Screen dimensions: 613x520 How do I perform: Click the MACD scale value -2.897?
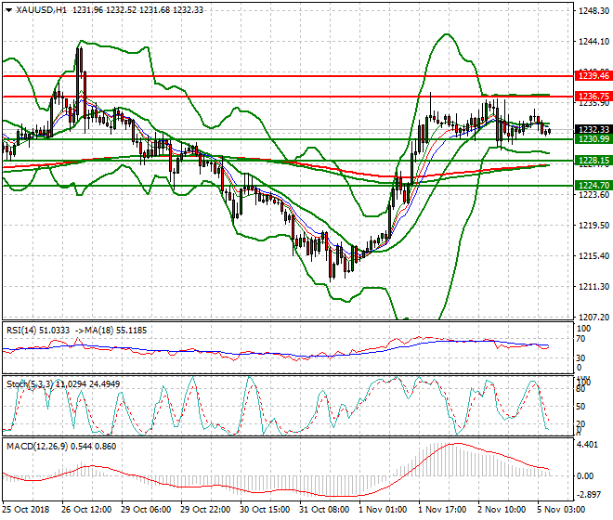point(589,495)
